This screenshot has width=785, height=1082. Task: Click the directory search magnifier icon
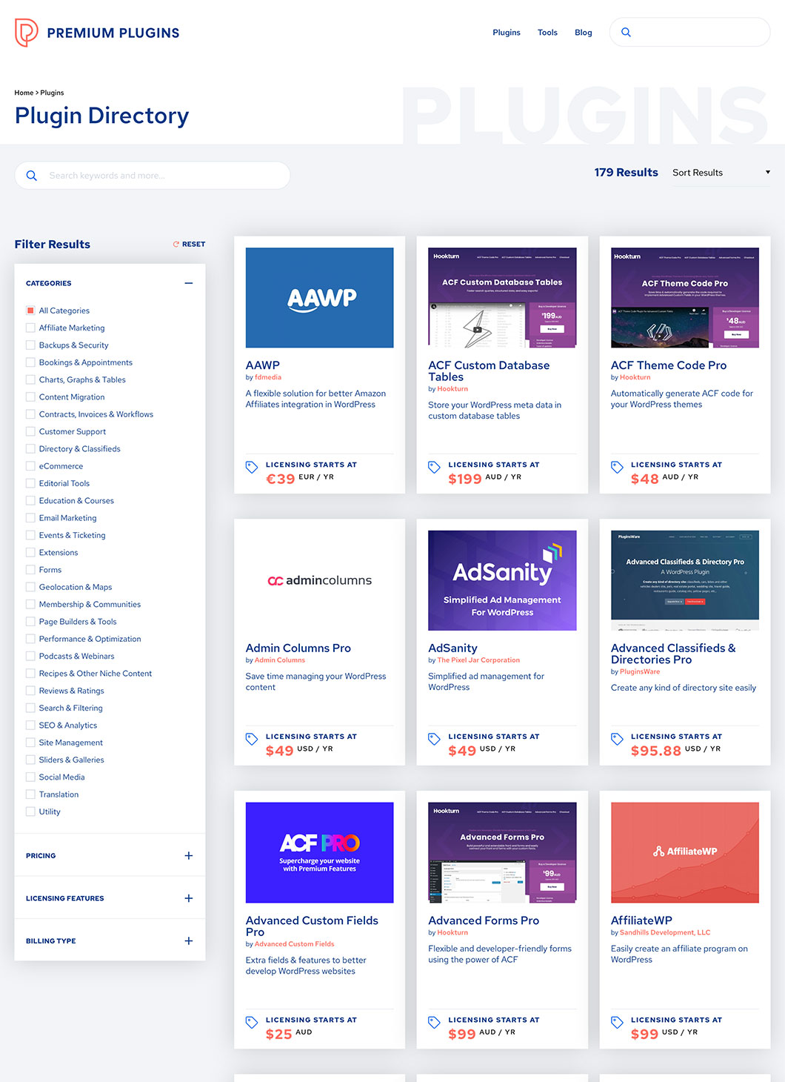pyautogui.click(x=31, y=176)
